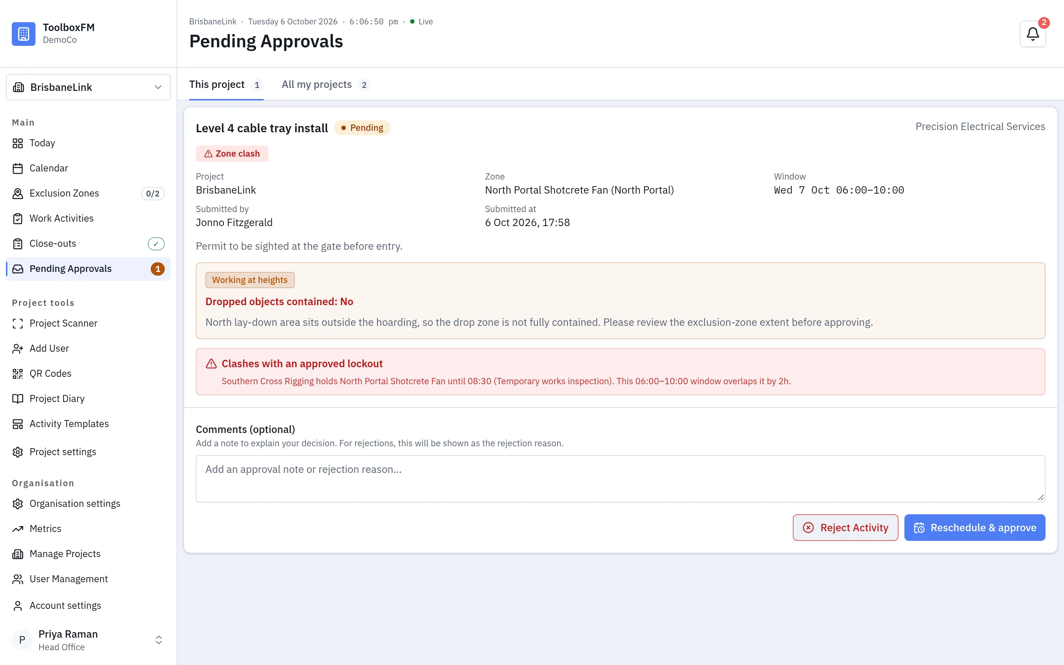Click the comments textarea resize handle

click(x=1041, y=497)
